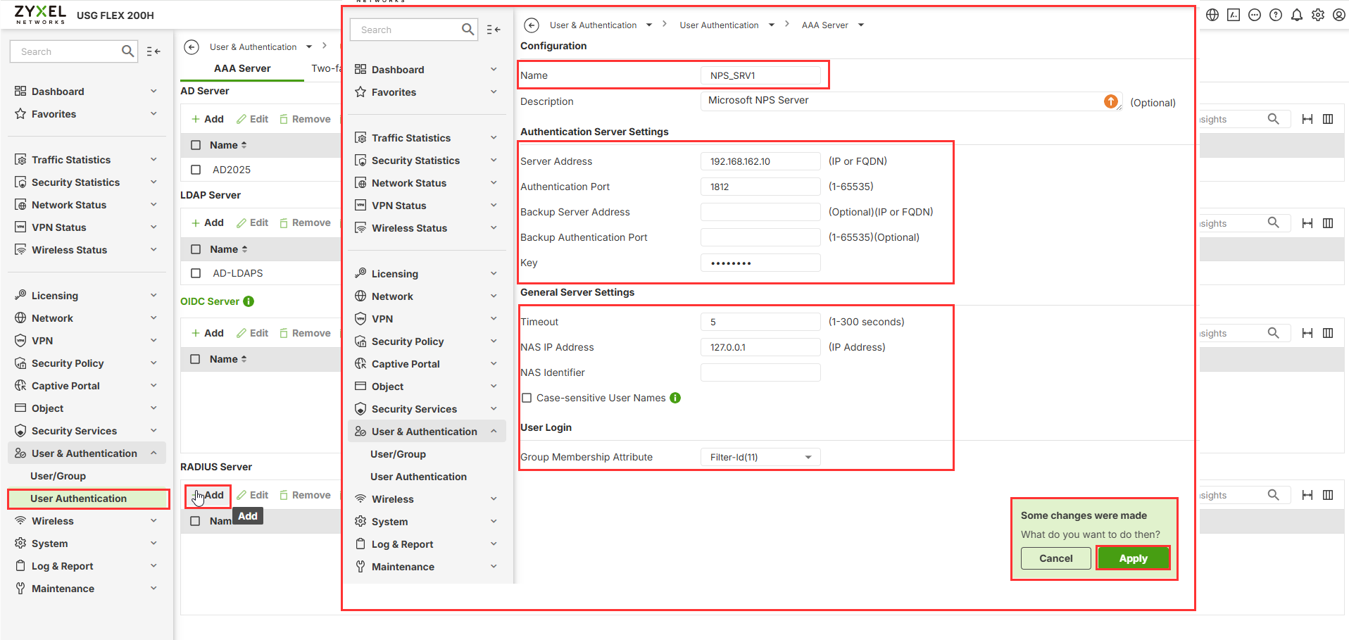Click the column-width icon in OIDC Server toolbar

(1307, 333)
